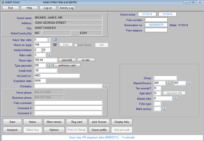Click the Market code lookup magnifier
Image resolution: width=204 pixels, height=141 pixels.
(x=169, y=83)
